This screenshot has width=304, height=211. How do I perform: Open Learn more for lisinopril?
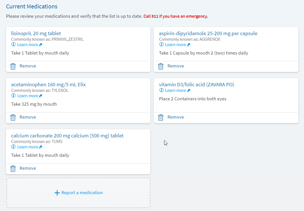pyautogui.click(x=28, y=45)
